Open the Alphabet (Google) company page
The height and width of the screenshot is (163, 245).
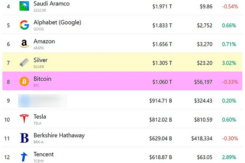click(x=57, y=22)
